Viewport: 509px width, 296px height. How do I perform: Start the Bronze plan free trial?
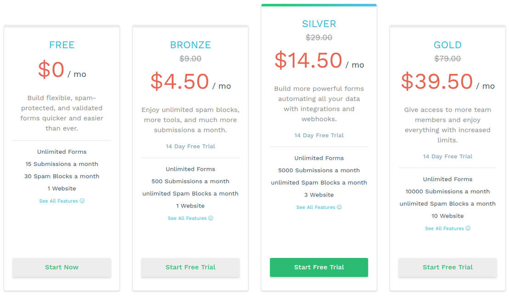[190, 267]
